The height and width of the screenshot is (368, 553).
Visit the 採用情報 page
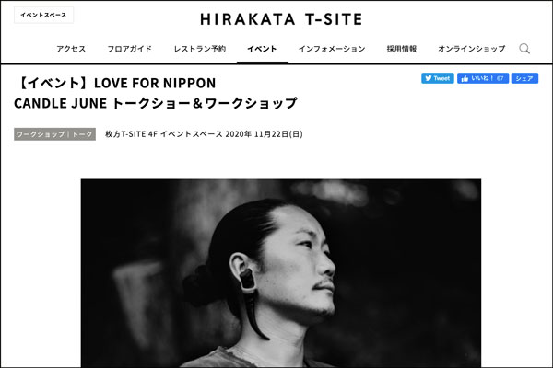point(402,49)
